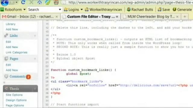Expand the RoboForm search dropdown arrow

60,10
